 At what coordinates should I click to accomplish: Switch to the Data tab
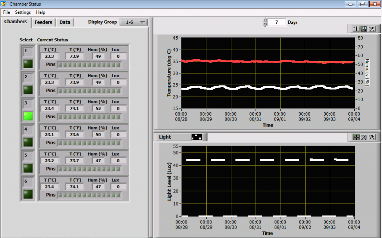pos(65,22)
